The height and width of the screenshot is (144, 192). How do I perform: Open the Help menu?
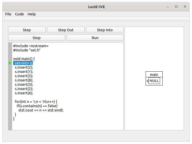pos(32,14)
